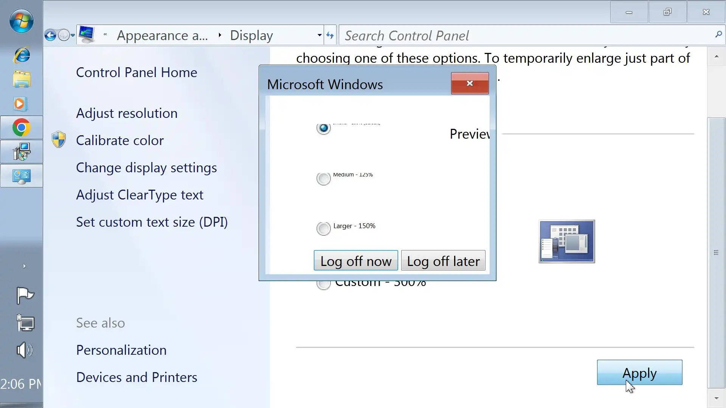Show hidden taskbar icons arrow
726x408 pixels.
pyautogui.click(x=24, y=266)
